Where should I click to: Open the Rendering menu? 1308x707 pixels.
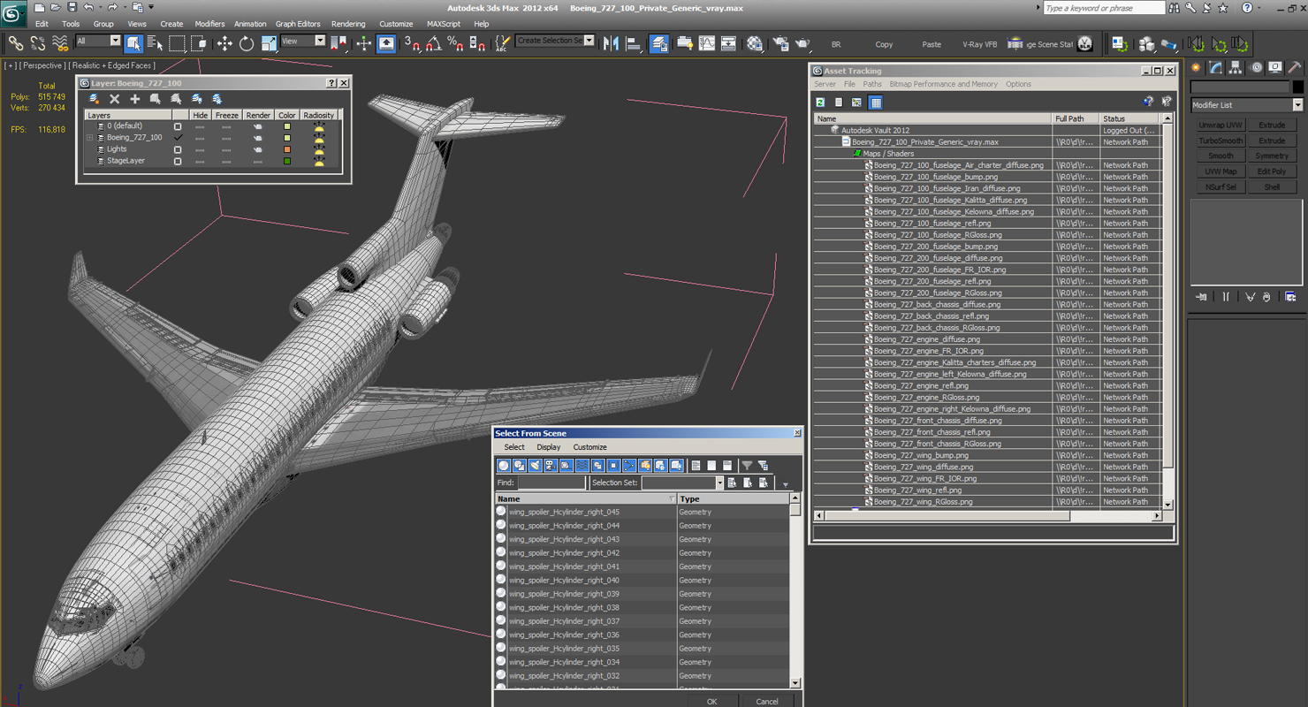348,24
